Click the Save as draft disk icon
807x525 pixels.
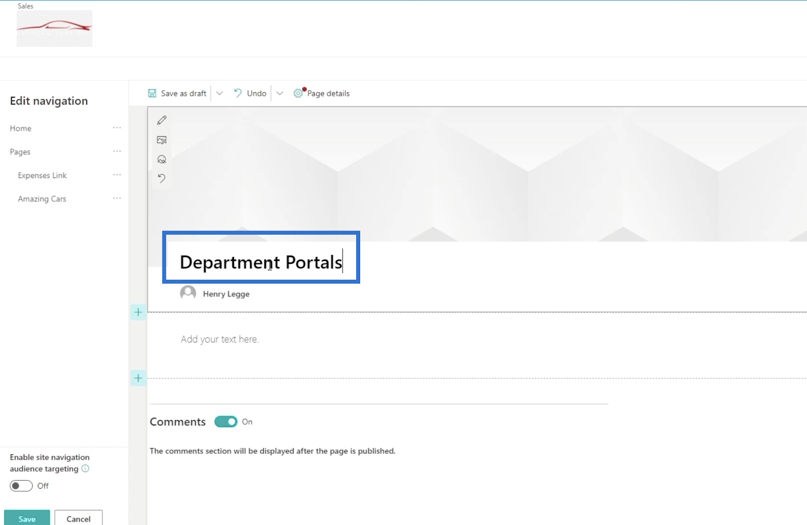pyautogui.click(x=152, y=93)
